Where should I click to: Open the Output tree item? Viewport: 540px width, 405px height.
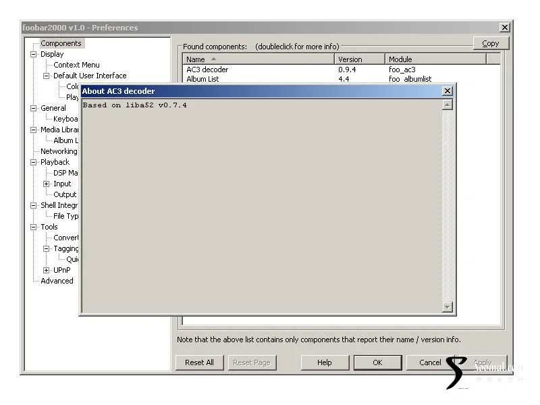pyautogui.click(x=65, y=194)
